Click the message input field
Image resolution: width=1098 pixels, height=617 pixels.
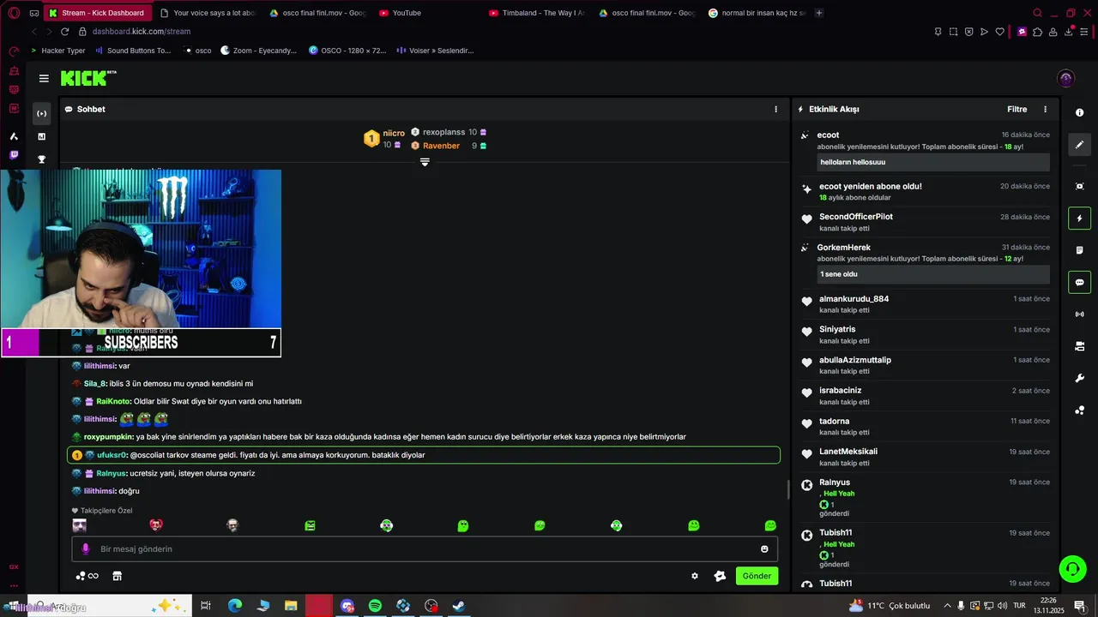pyautogui.click(x=425, y=549)
